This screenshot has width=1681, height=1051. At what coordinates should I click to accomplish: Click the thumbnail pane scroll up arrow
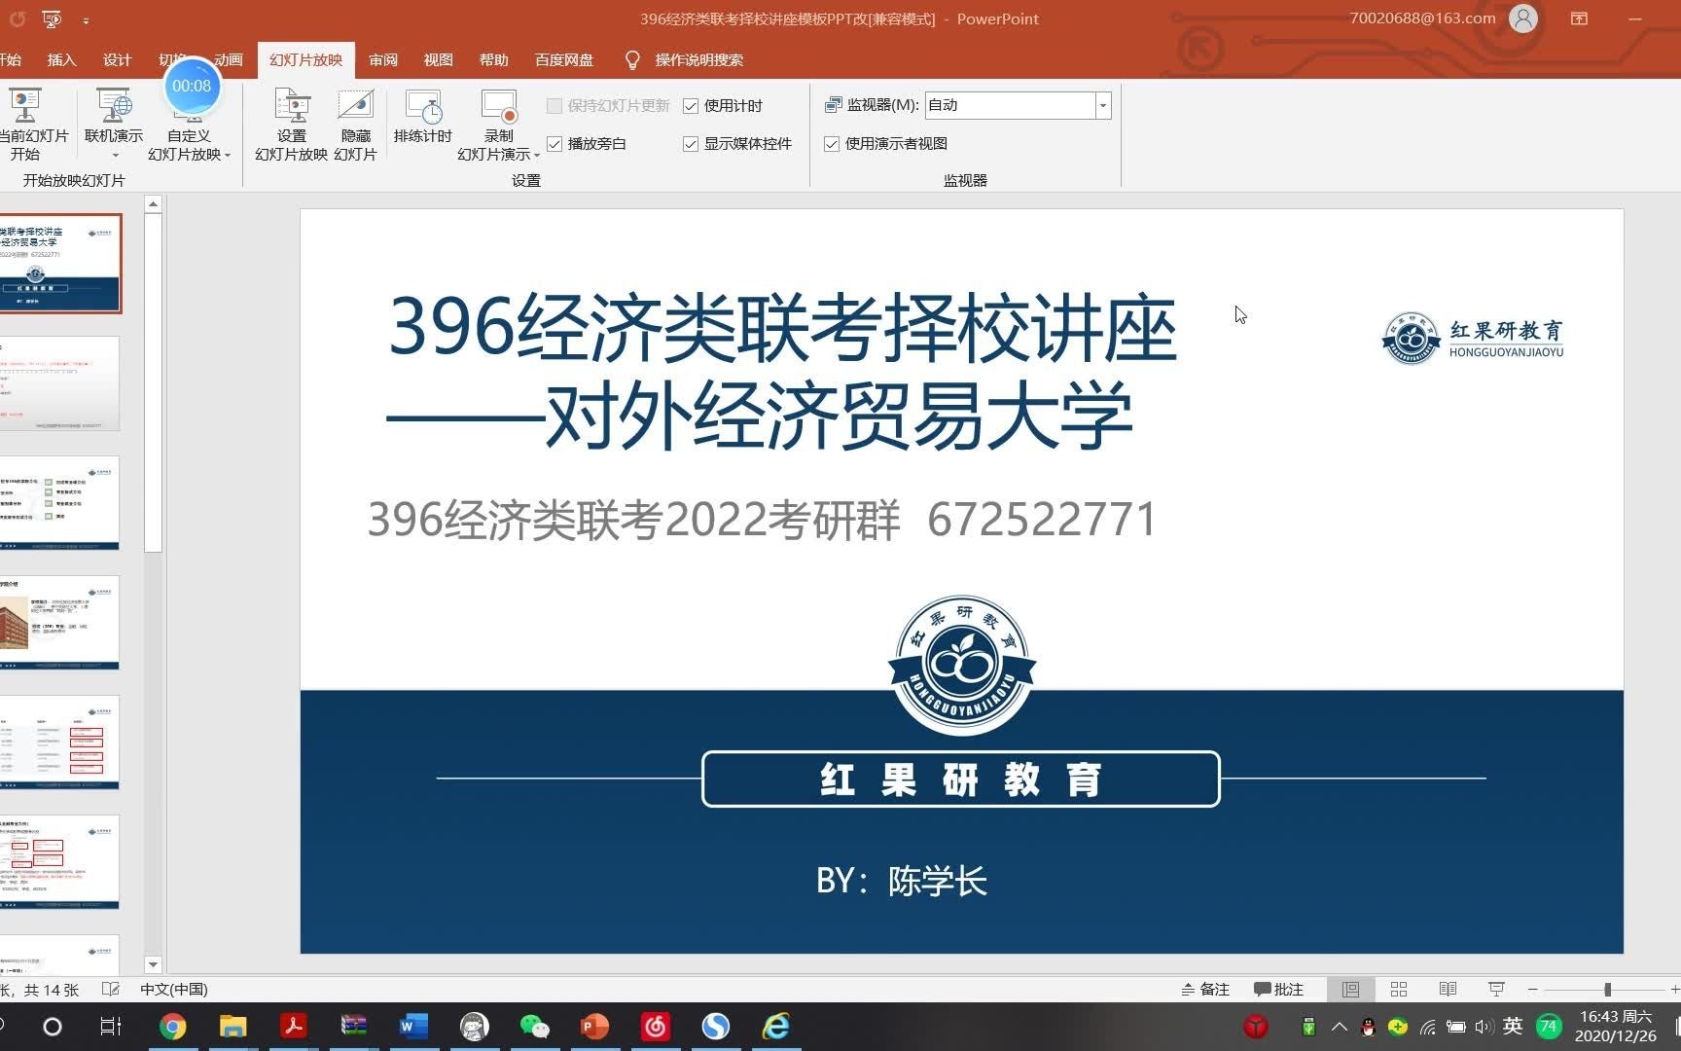click(x=153, y=204)
